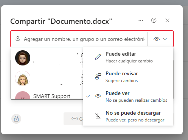Click the checkmark next to Puede ver
Viewport: 188px width, 140px height.
(x=88, y=96)
